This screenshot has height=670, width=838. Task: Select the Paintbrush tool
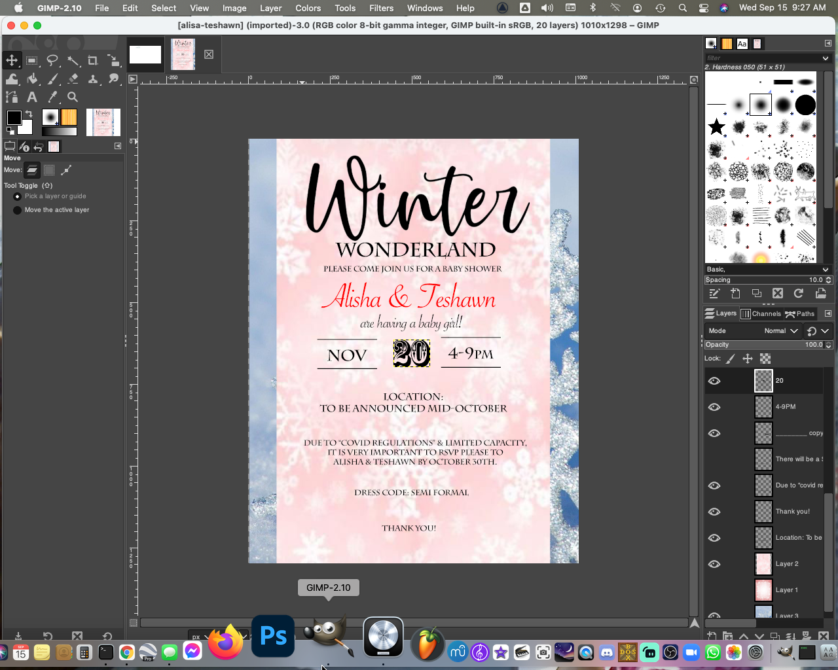pyautogui.click(x=52, y=79)
